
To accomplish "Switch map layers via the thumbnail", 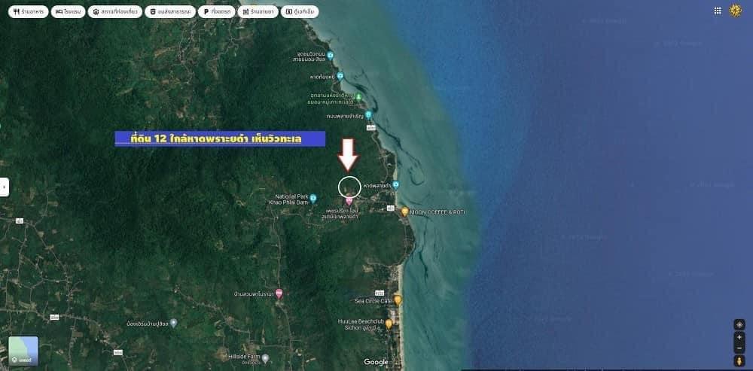I will point(23,351).
